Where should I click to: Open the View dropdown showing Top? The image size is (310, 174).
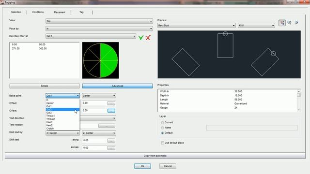[x=99, y=21]
